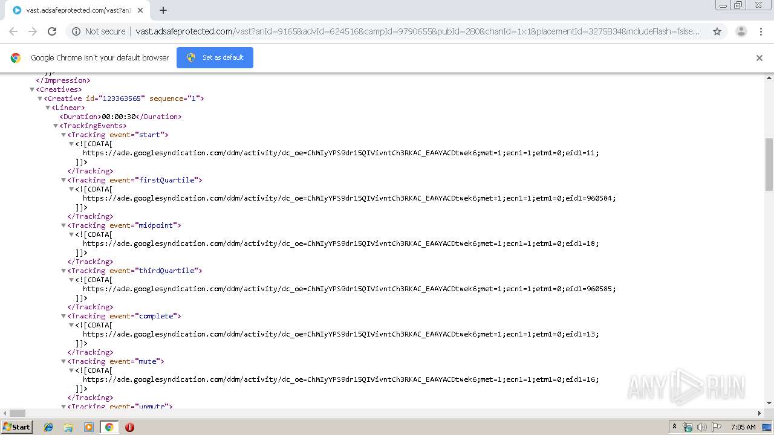Click tracking URL ending eid1=18

point(341,243)
